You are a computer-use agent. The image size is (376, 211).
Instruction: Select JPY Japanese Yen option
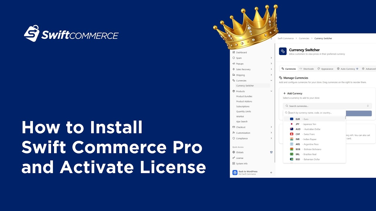[314, 124]
